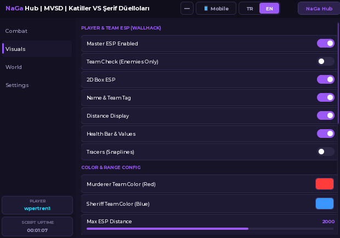Click the Max ESP Distance slider track
Image resolution: width=340 pixels, height=238 pixels.
(210, 229)
